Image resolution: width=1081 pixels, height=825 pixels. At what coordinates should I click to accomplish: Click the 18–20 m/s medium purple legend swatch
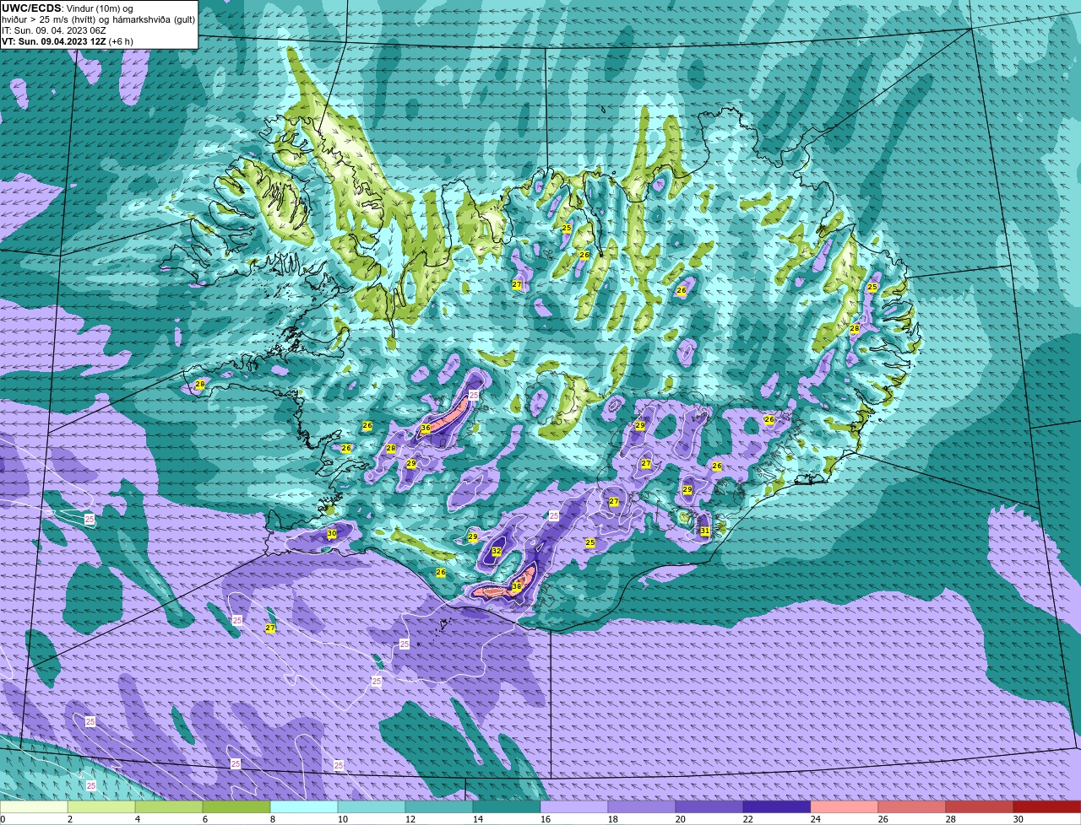click(x=642, y=807)
